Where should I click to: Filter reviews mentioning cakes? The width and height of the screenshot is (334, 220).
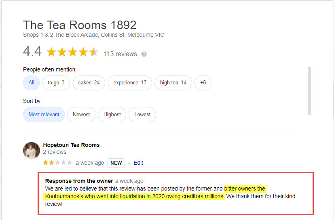click(x=89, y=83)
